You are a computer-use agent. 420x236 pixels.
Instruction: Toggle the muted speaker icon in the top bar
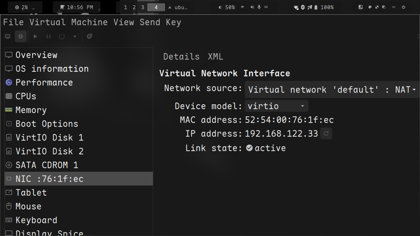pyautogui.click(x=252, y=7)
